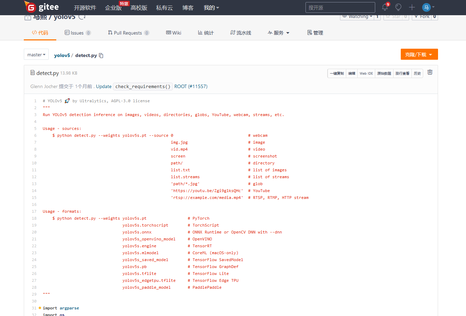The height and width of the screenshot is (316, 466).
Task: Go to 博客 in top navigation
Action: click(x=188, y=8)
